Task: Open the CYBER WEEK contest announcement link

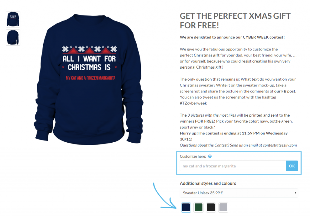Action: [x=232, y=37]
